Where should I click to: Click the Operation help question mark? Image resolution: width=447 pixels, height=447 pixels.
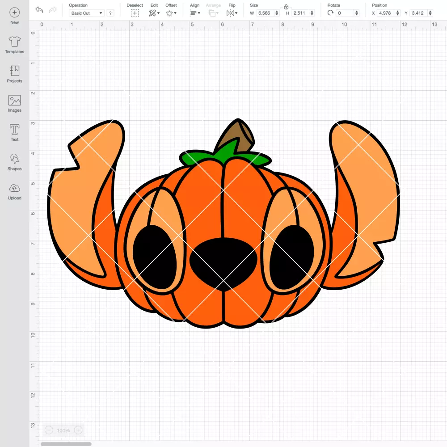(x=110, y=13)
